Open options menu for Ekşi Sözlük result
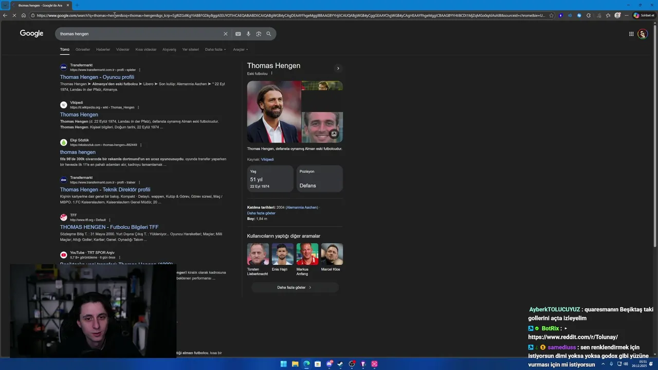The height and width of the screenshot is (370, 658). (x=141, y=145)
